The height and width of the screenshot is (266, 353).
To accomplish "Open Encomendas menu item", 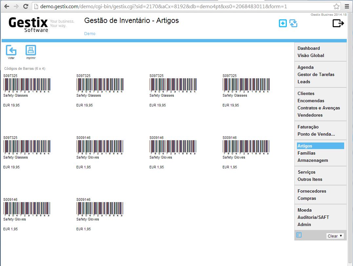I will tap(311, 101).
